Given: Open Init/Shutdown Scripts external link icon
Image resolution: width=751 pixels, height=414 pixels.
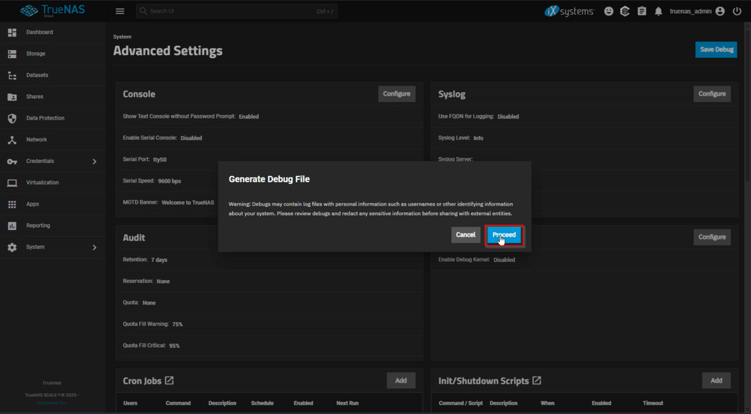Looking at the screenshot, I should point(537,381).
